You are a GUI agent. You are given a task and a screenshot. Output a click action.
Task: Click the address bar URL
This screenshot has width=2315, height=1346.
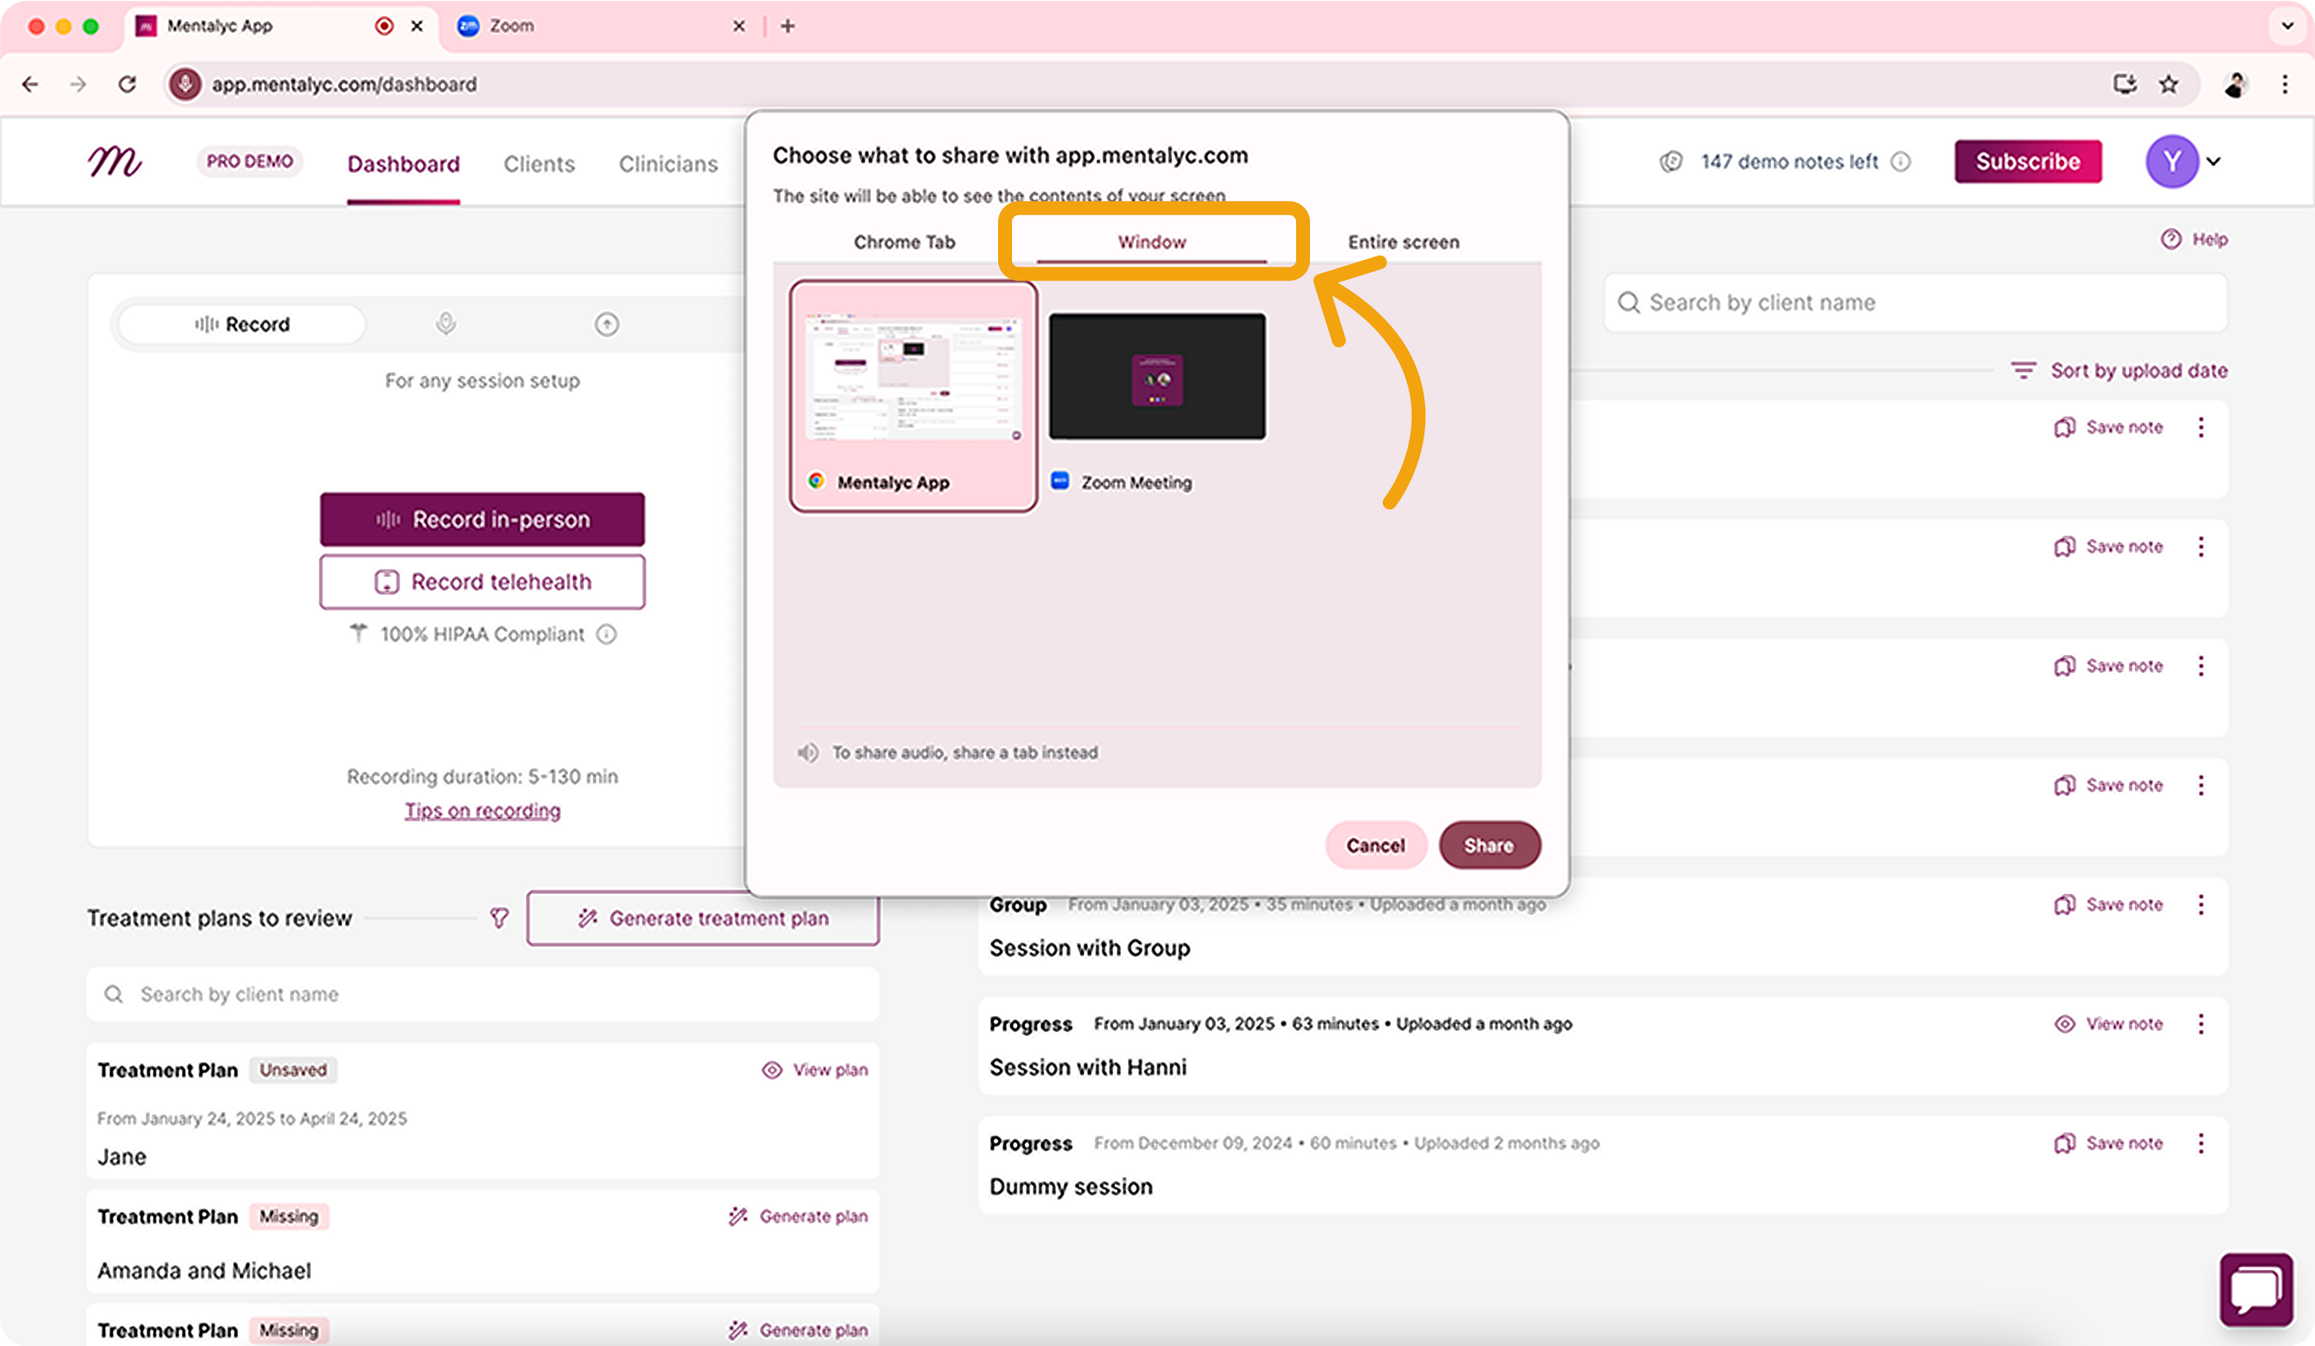pyautogui.click(x=345, y=85)
